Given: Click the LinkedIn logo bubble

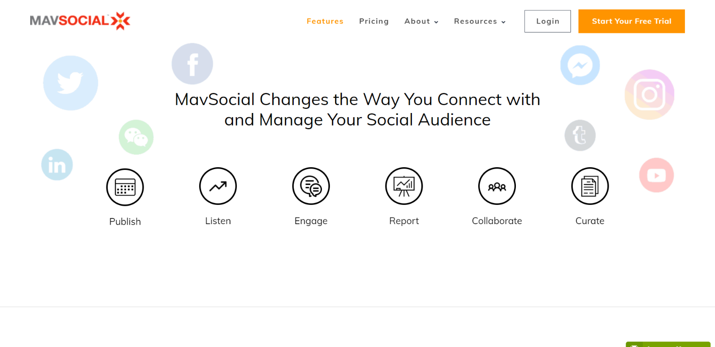Looking at the screenshot, I should (57, 165).
